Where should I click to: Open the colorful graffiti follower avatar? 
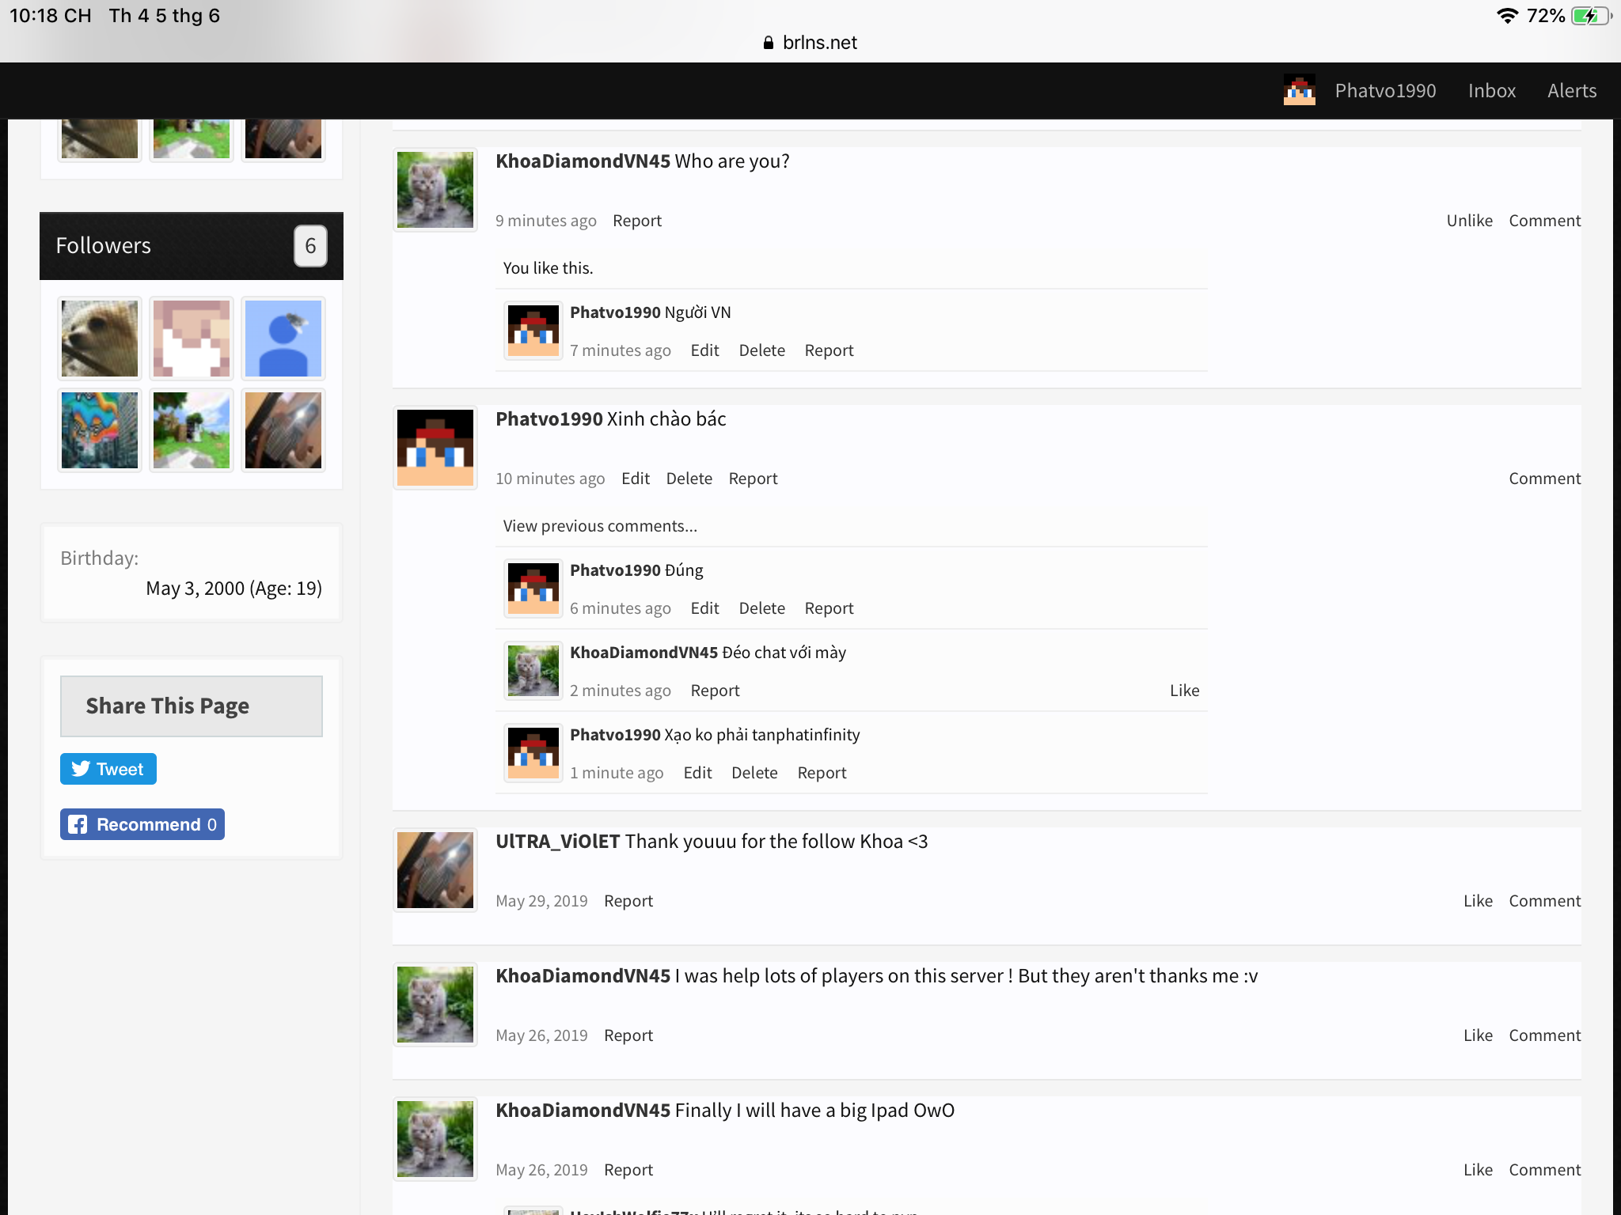click(x=100, y=430)
